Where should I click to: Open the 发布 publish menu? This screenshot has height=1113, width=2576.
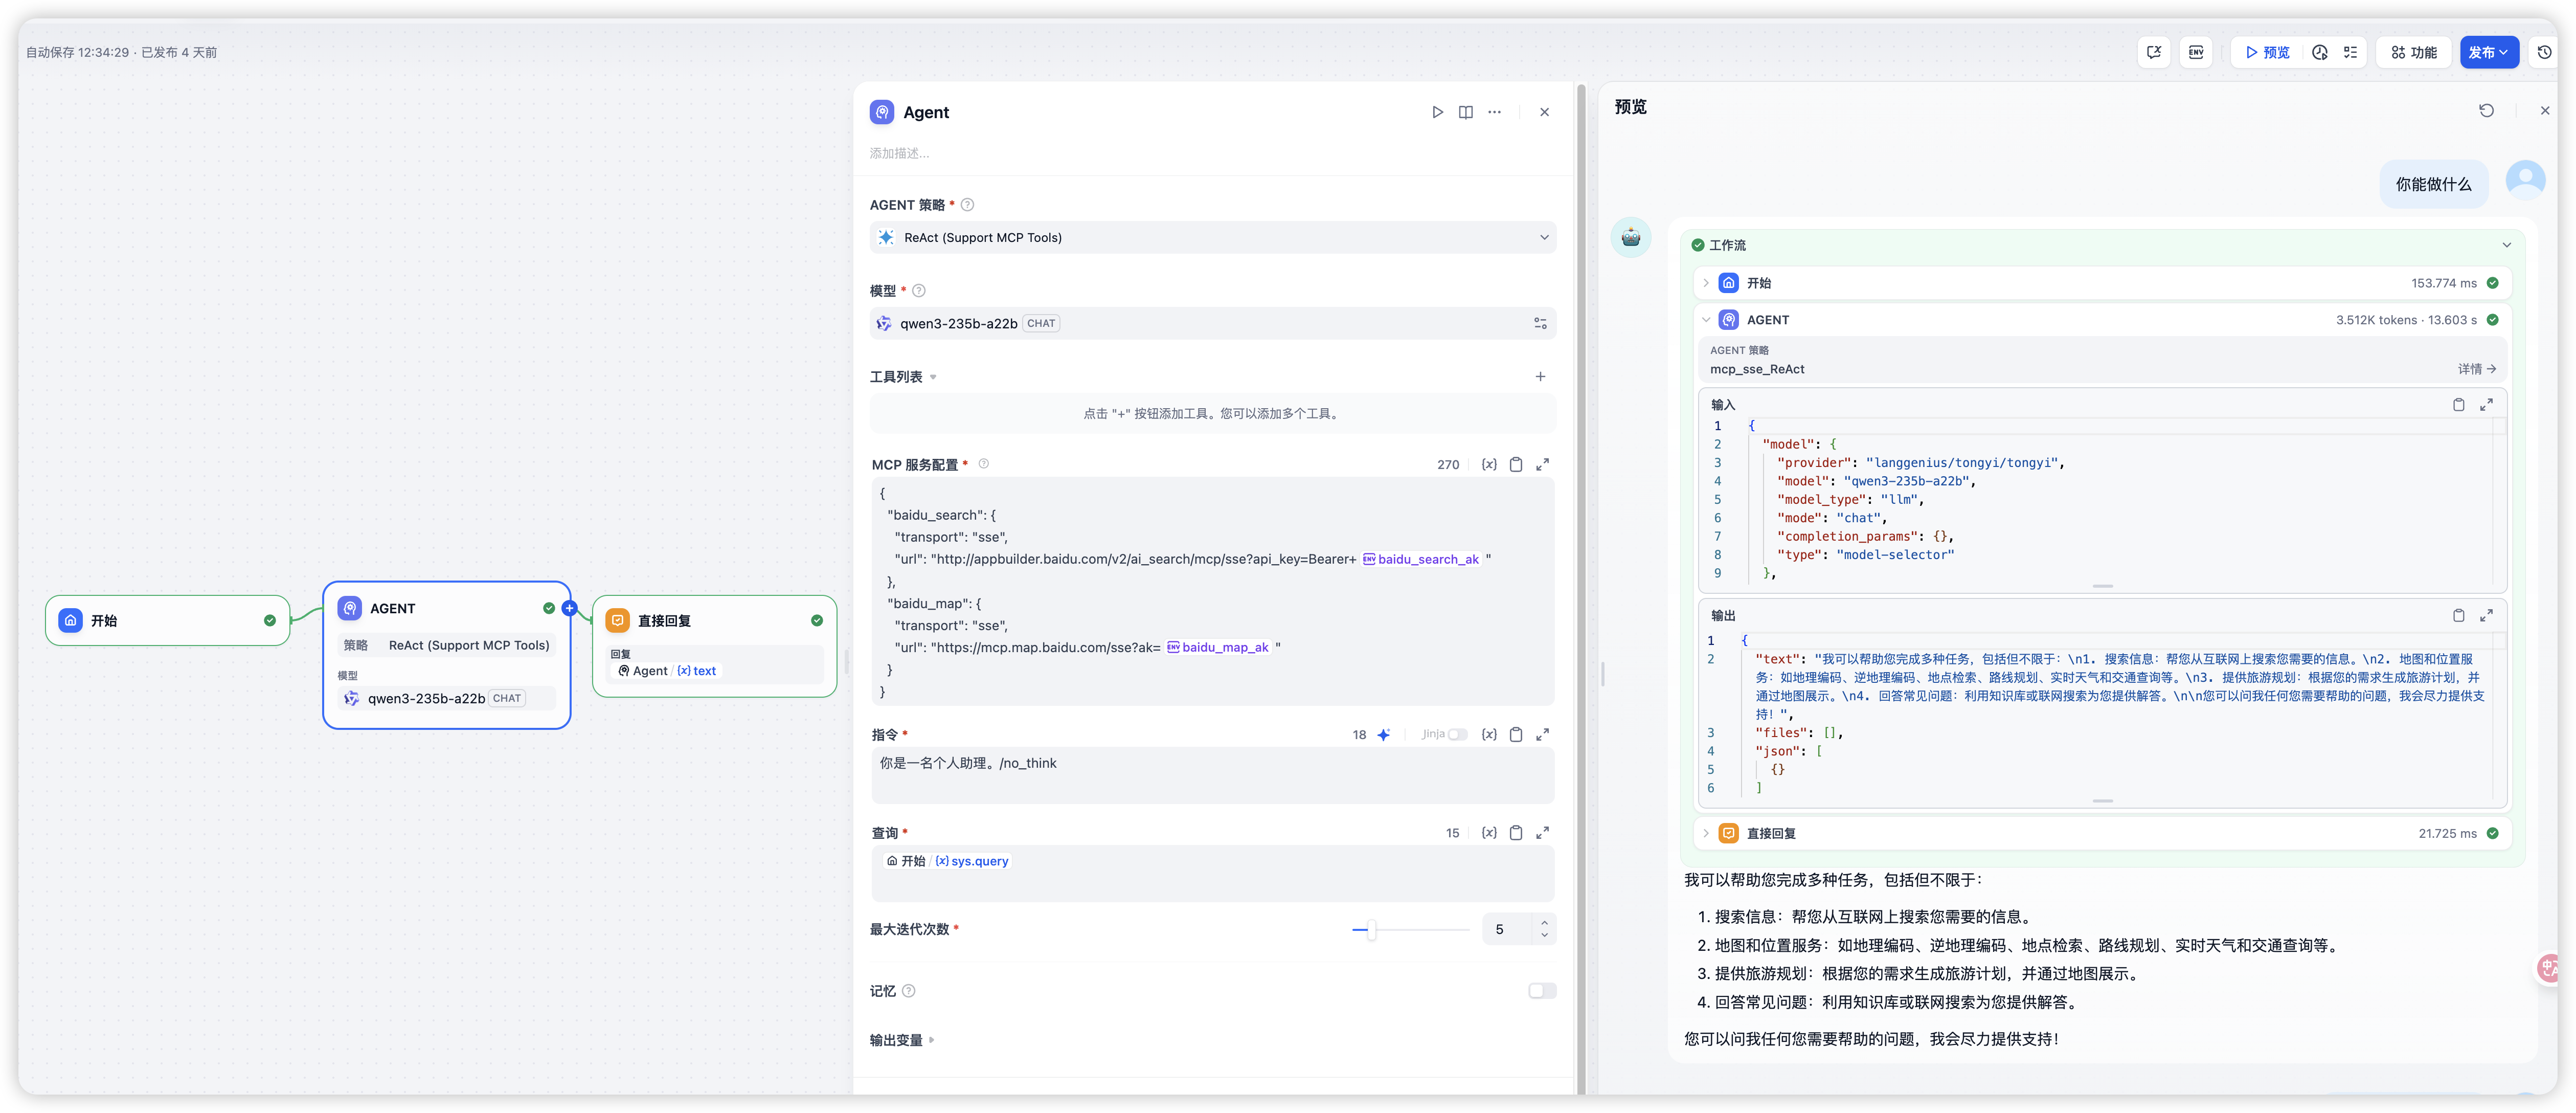pos(2488,52)
